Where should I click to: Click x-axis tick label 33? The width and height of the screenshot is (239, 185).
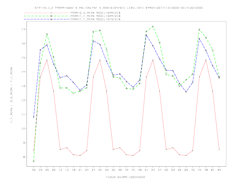coord(107,170)
